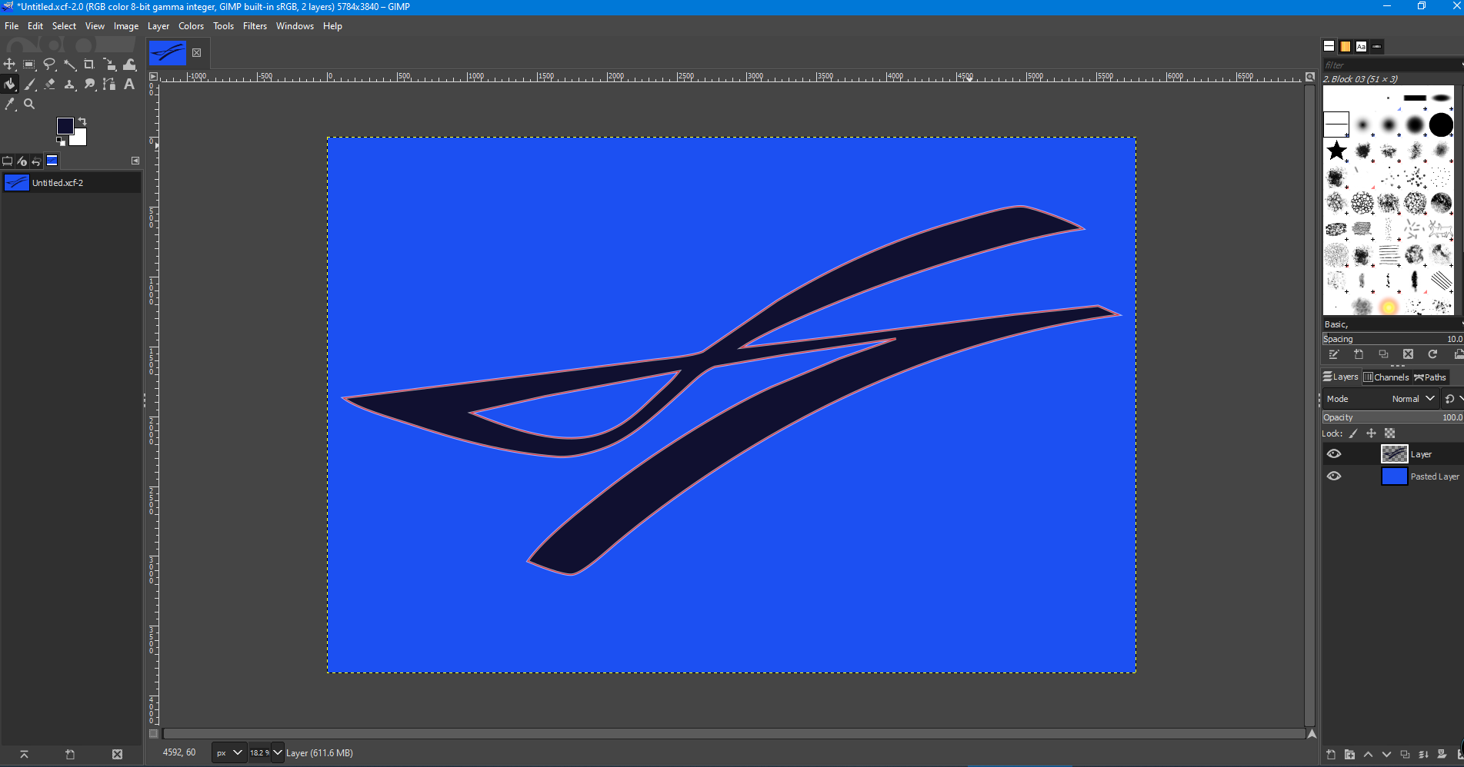The width and height of the screenshot is (1464, 767).
Task: Select the Move tool
Action: (10, 65)
